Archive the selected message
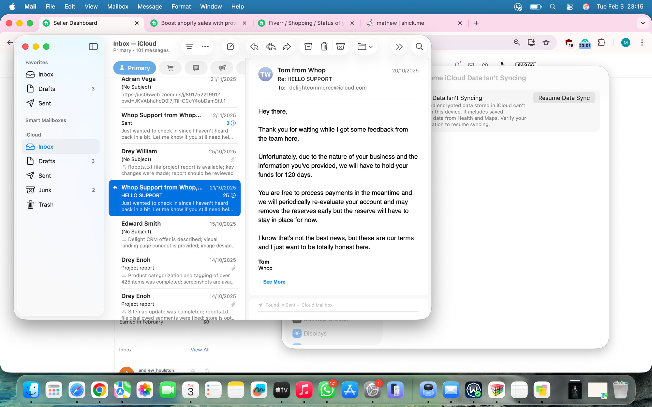652x407 pixels. pos(308,47)
